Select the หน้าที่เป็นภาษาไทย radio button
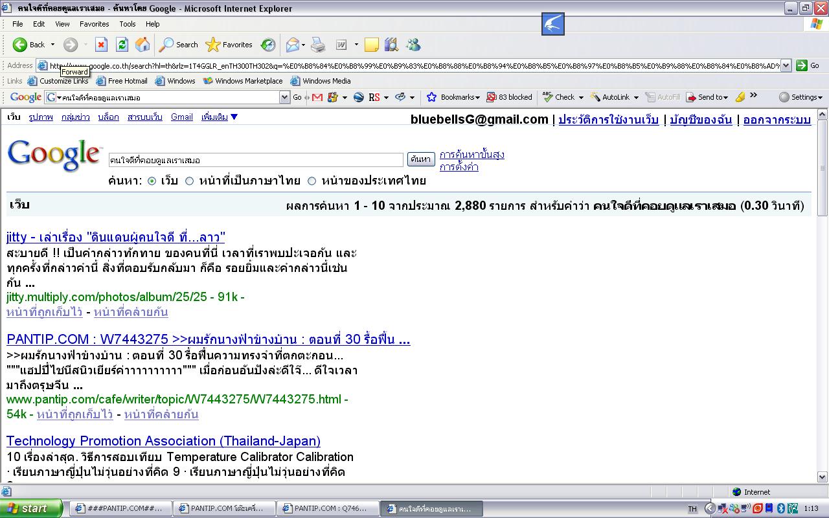Screen dimensions: 829x518 [189, 181]
